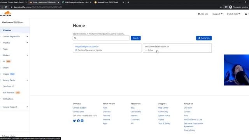This screenshot has height=140, width=249.
Task: Open the Support dropdown menu
Action: point(217,14)
